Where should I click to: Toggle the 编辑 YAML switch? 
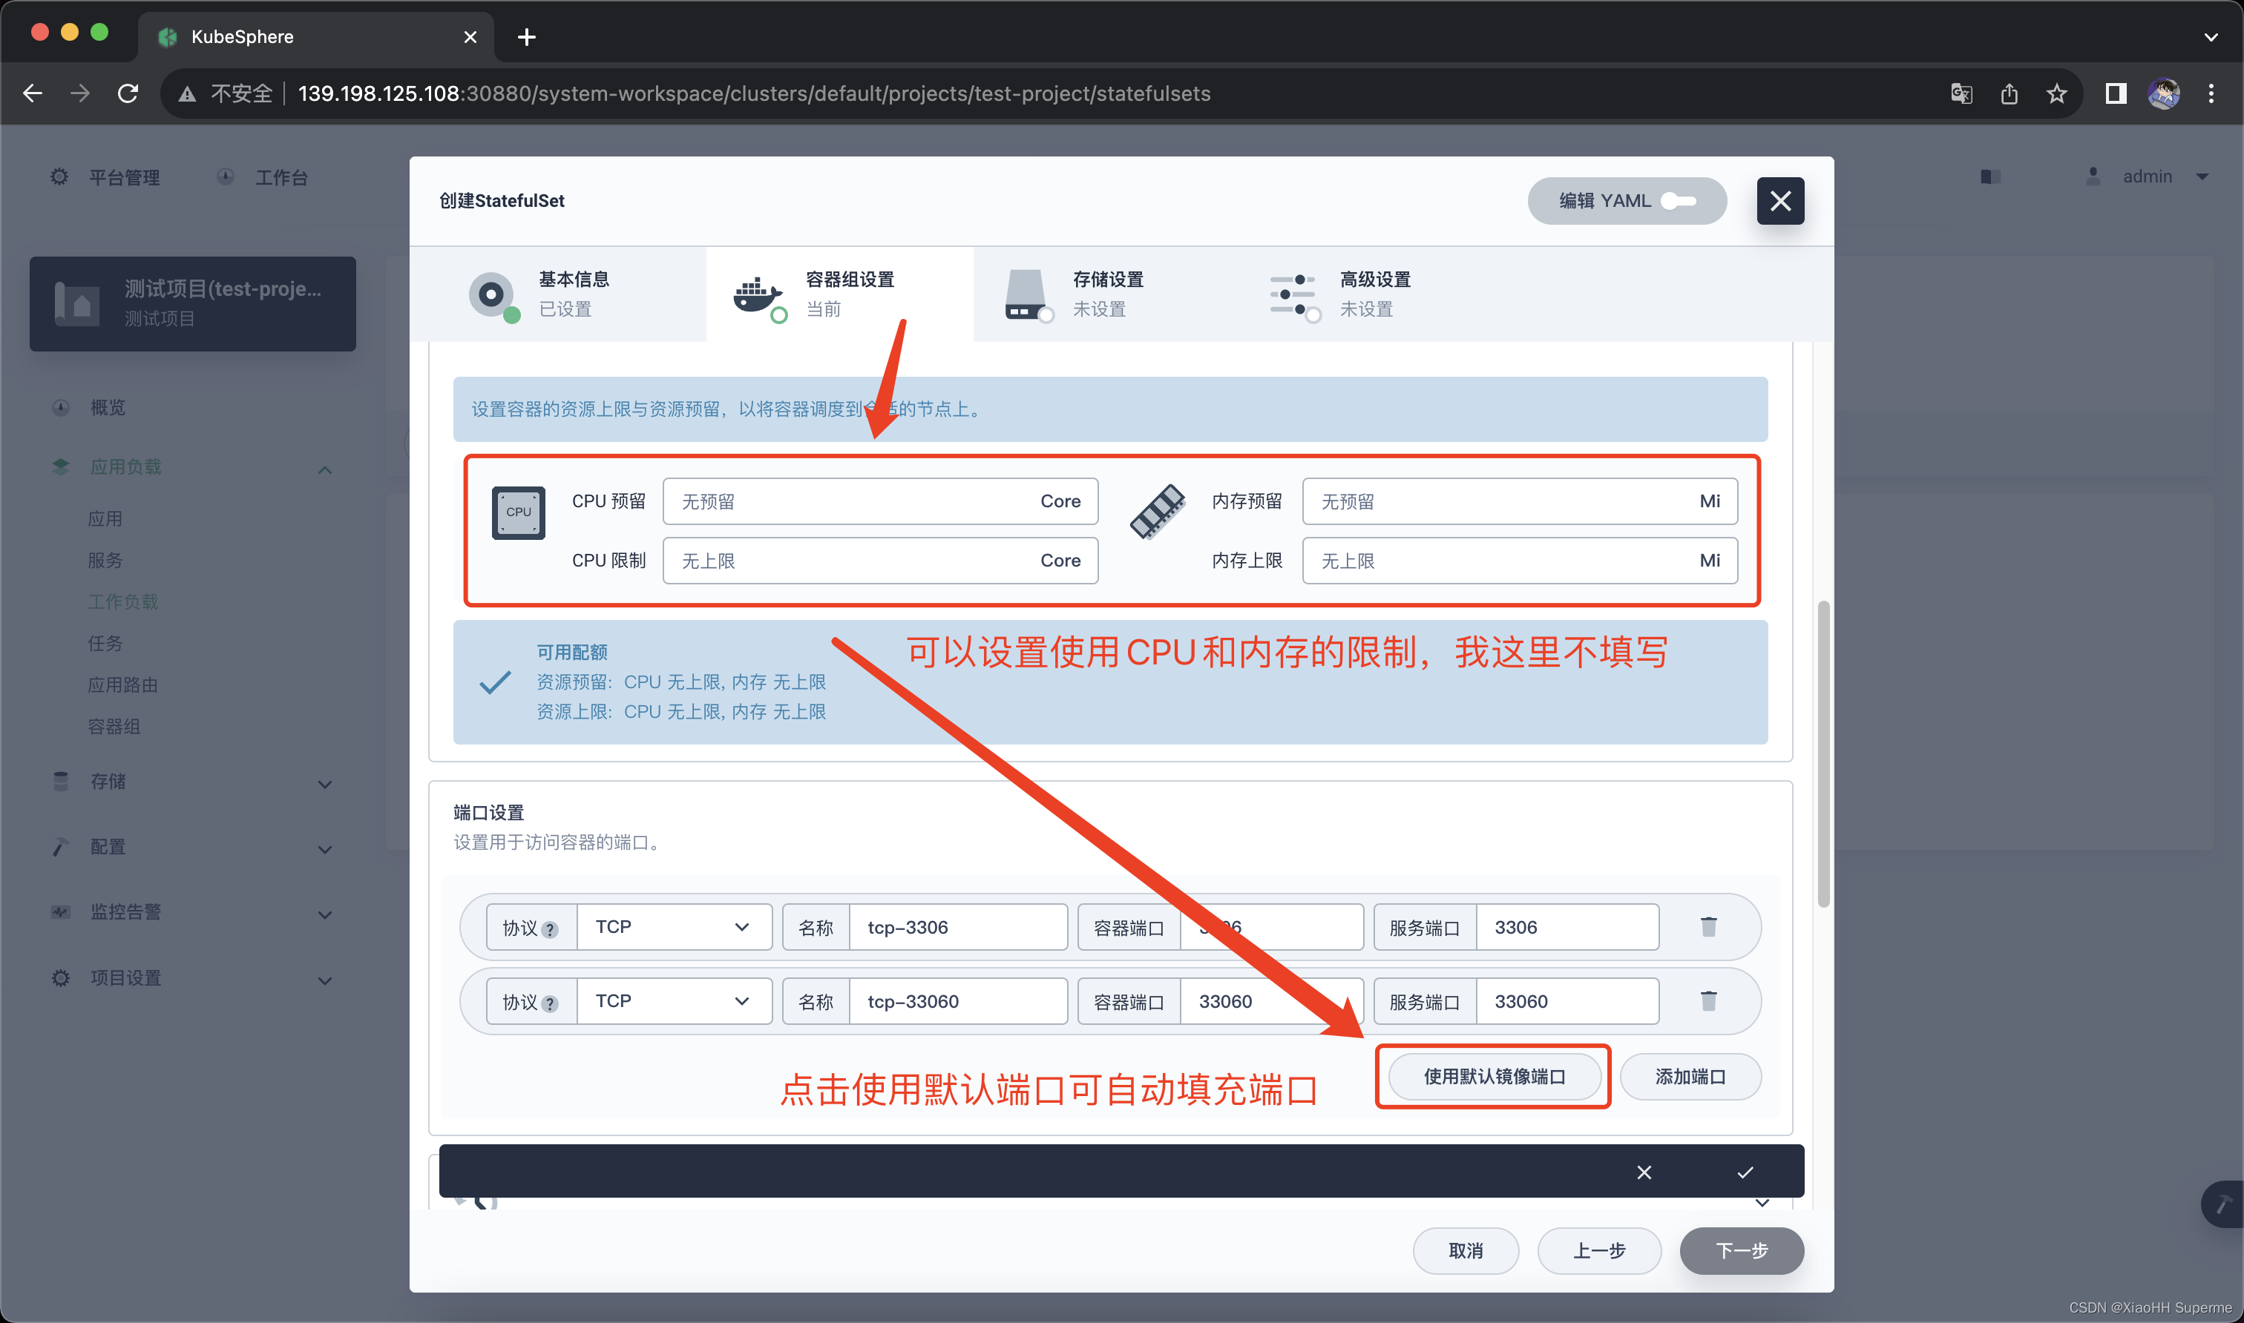(x=1678, y=200)
